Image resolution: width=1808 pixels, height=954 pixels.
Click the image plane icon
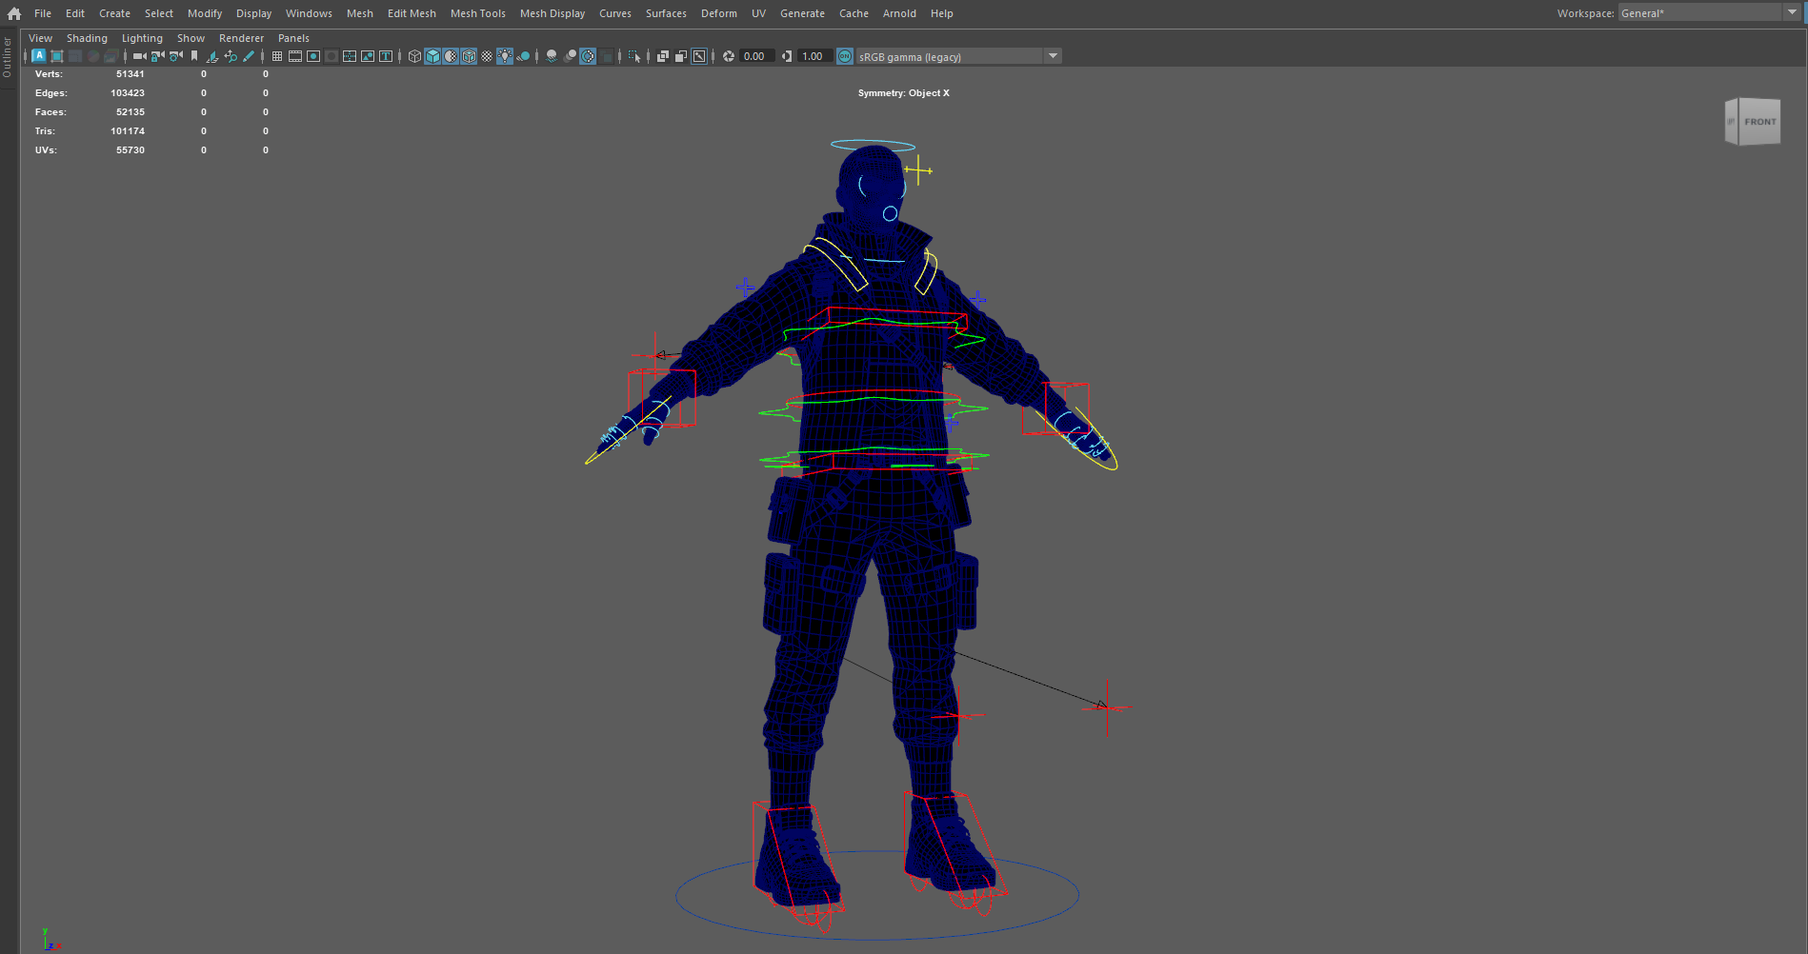pyautogui.click(x=212, y=56)
